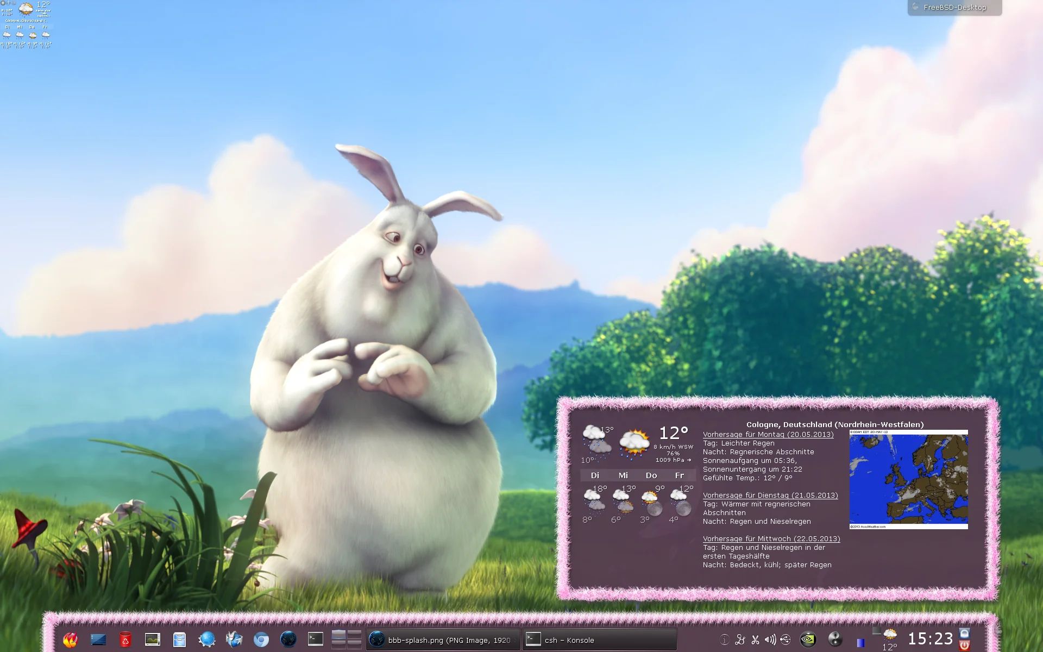Launch the system monitor graph icon
Image resolution: width=1043 pixels, height=652 pixels.
click(x=153, y=640)
